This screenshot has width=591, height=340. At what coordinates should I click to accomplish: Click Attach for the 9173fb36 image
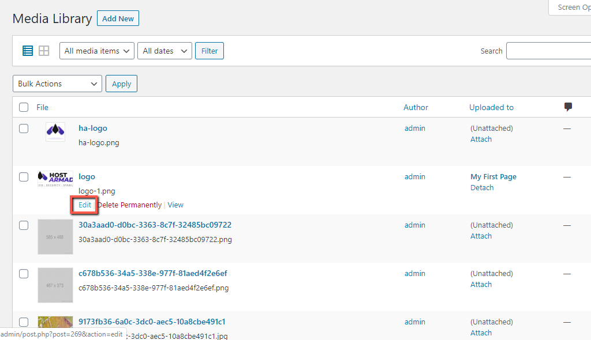pyautogui.click(x=481, y=333)
